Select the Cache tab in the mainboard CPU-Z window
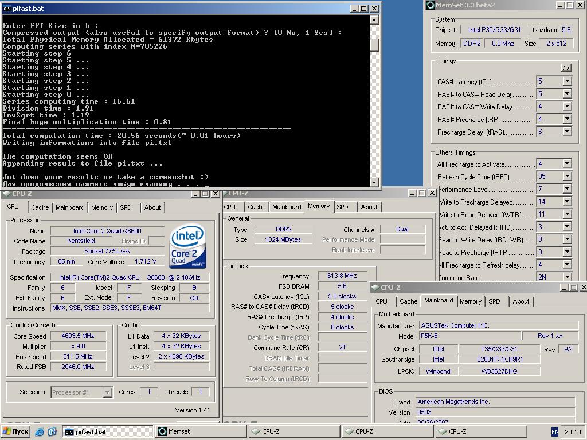This screenshot has height=440, width=587. pos(408,301)
